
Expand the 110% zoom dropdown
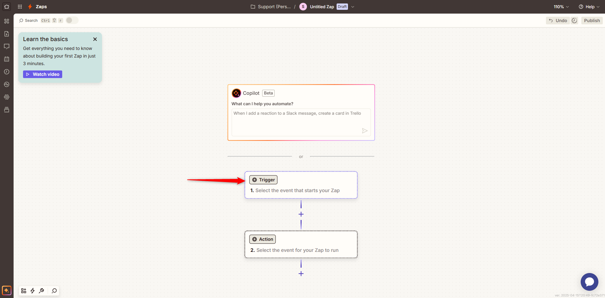561,7
